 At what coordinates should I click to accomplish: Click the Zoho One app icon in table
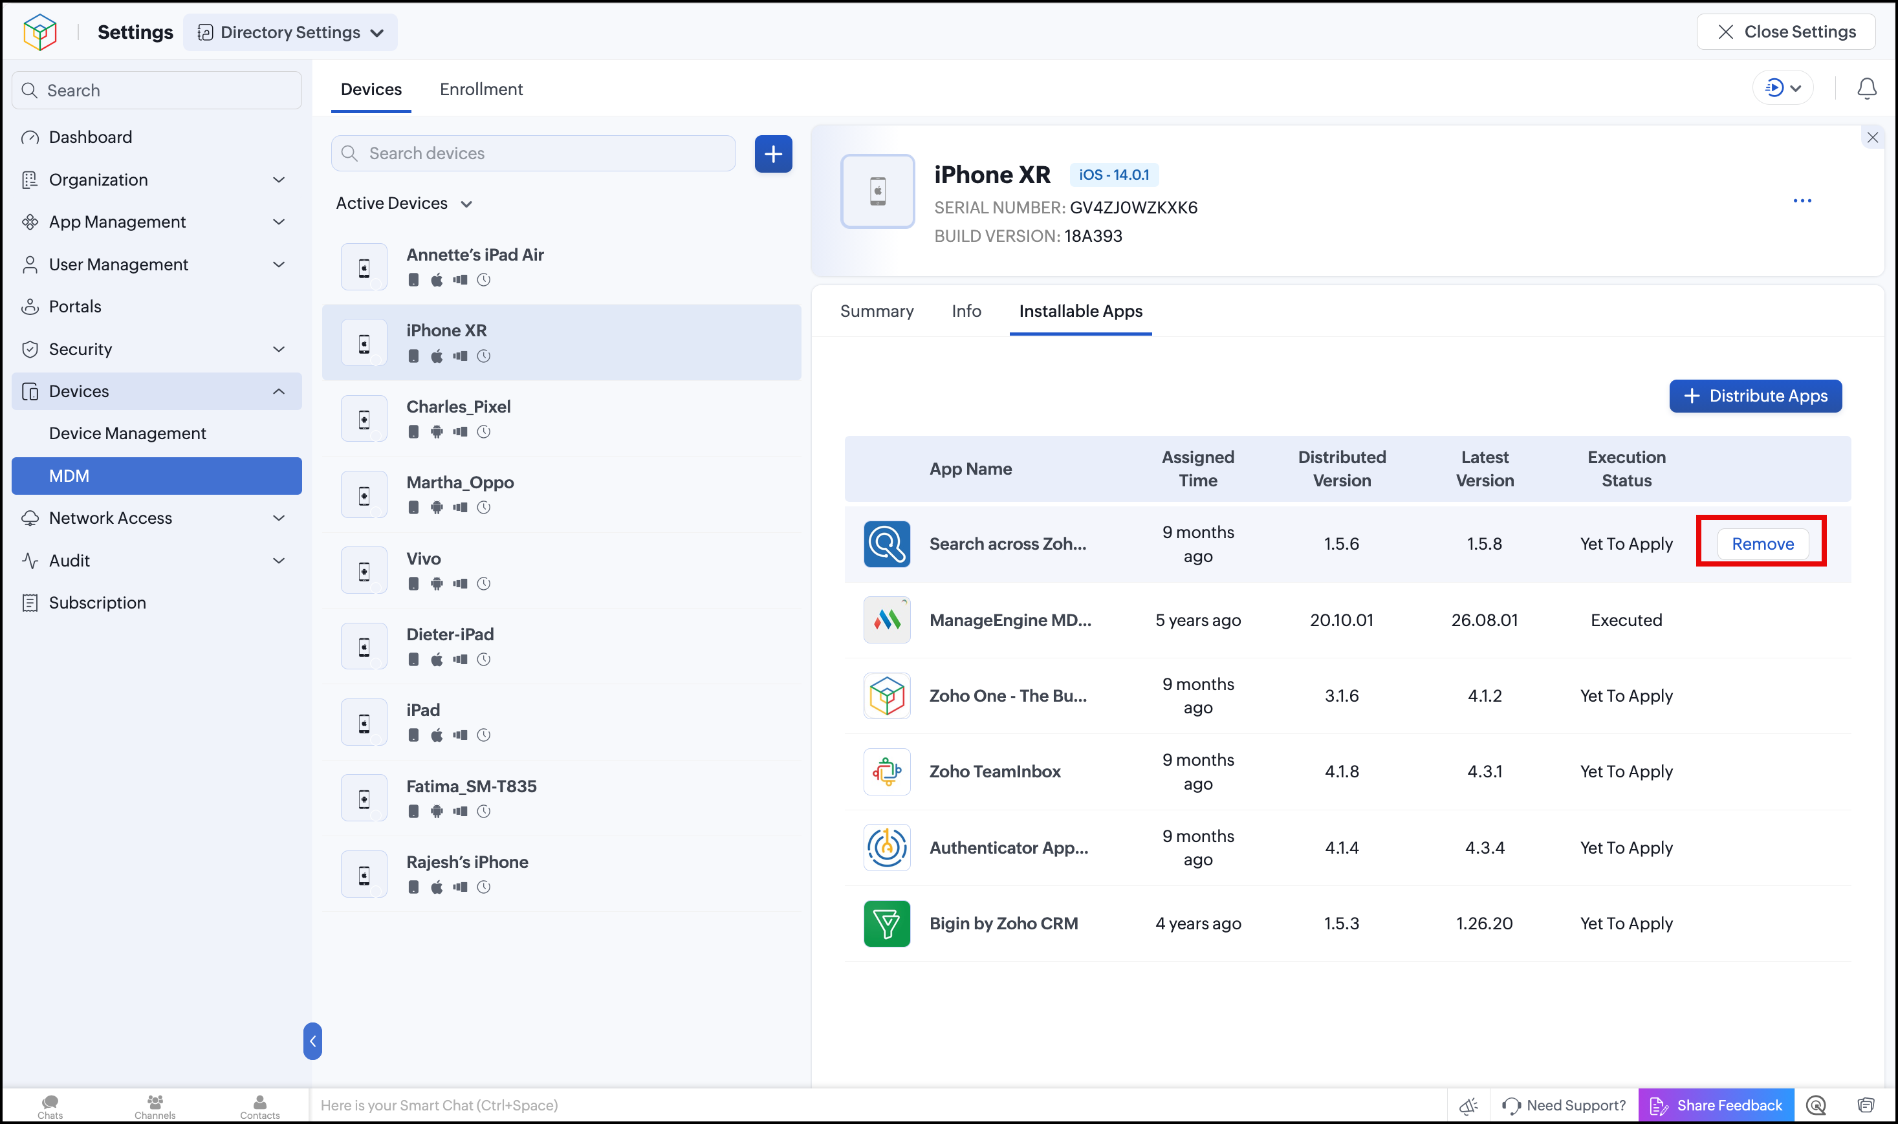pos(887,696)
